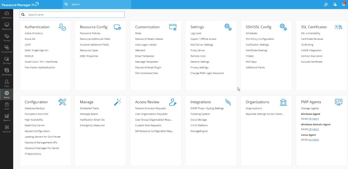Open Scheduled Tasks
Viewport: 348px width, 169px height.
[89, 108]
